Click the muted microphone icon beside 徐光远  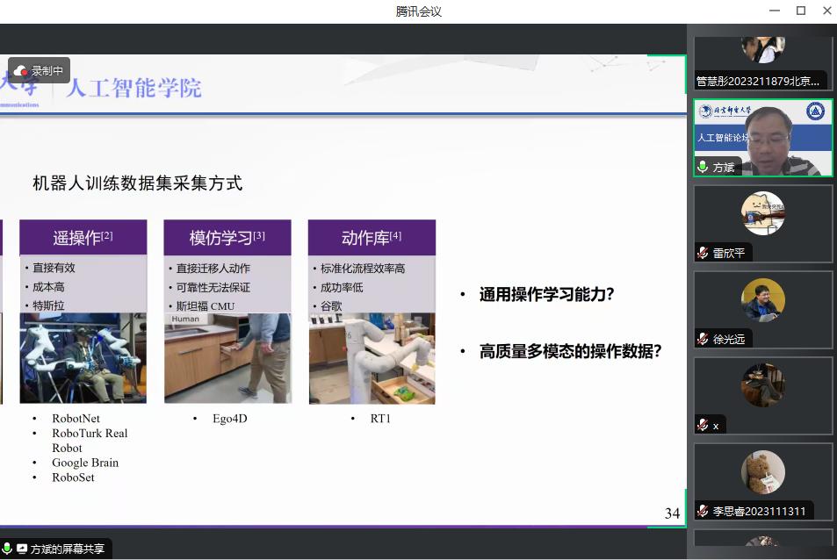point(703,339)
